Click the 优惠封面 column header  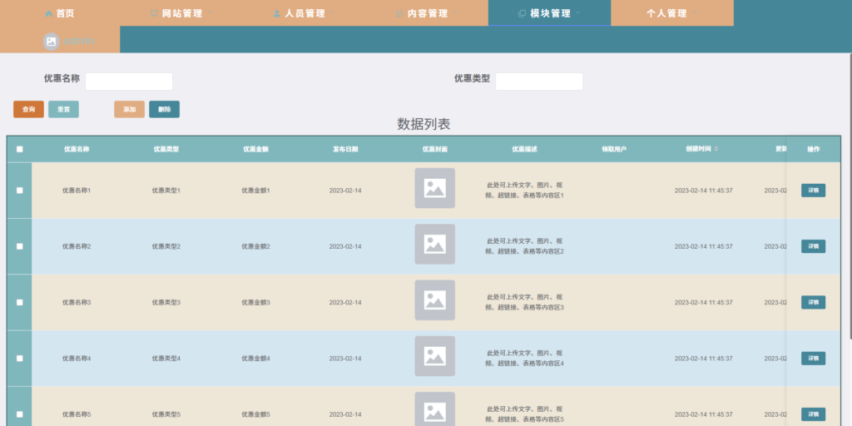(434, 149)
